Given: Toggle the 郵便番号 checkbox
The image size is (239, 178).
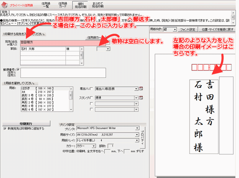Looking at the screenshot, I should tap(18, 69).
